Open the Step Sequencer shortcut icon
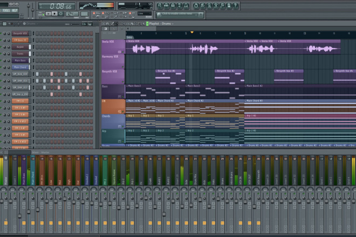Image resolution: width=356 pixels, height=237 pixels. click(x=167, y=5)
